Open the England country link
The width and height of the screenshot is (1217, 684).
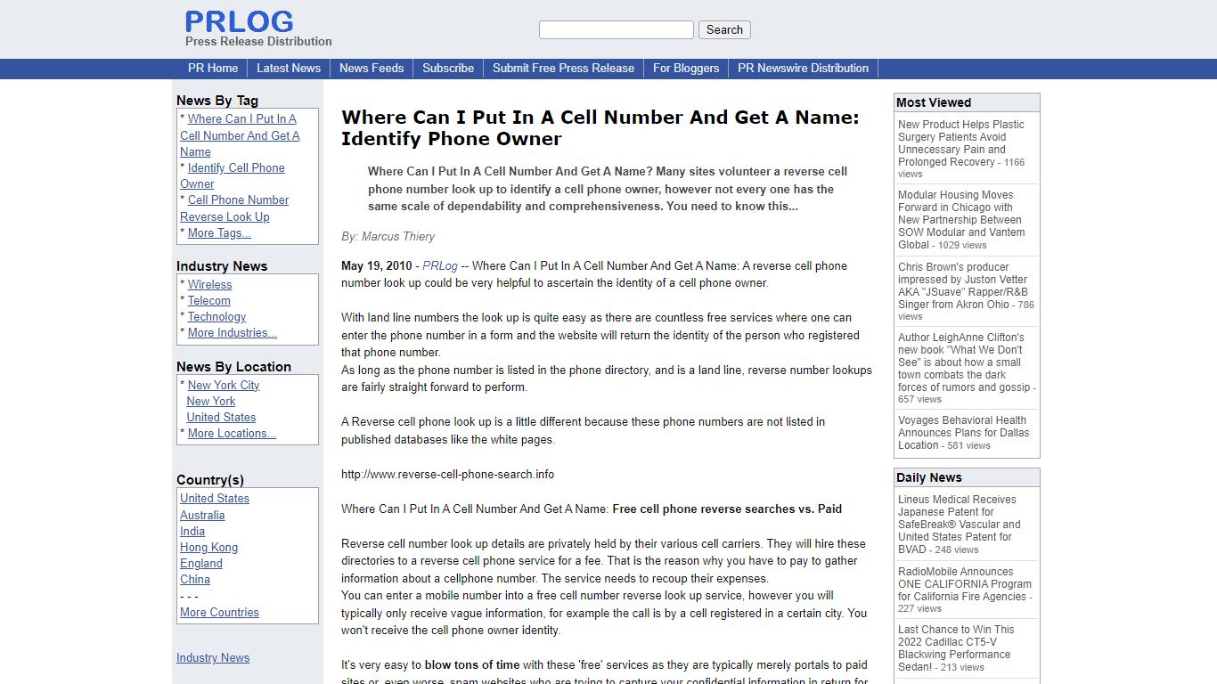pyautogui.click(x=201, y=563)
